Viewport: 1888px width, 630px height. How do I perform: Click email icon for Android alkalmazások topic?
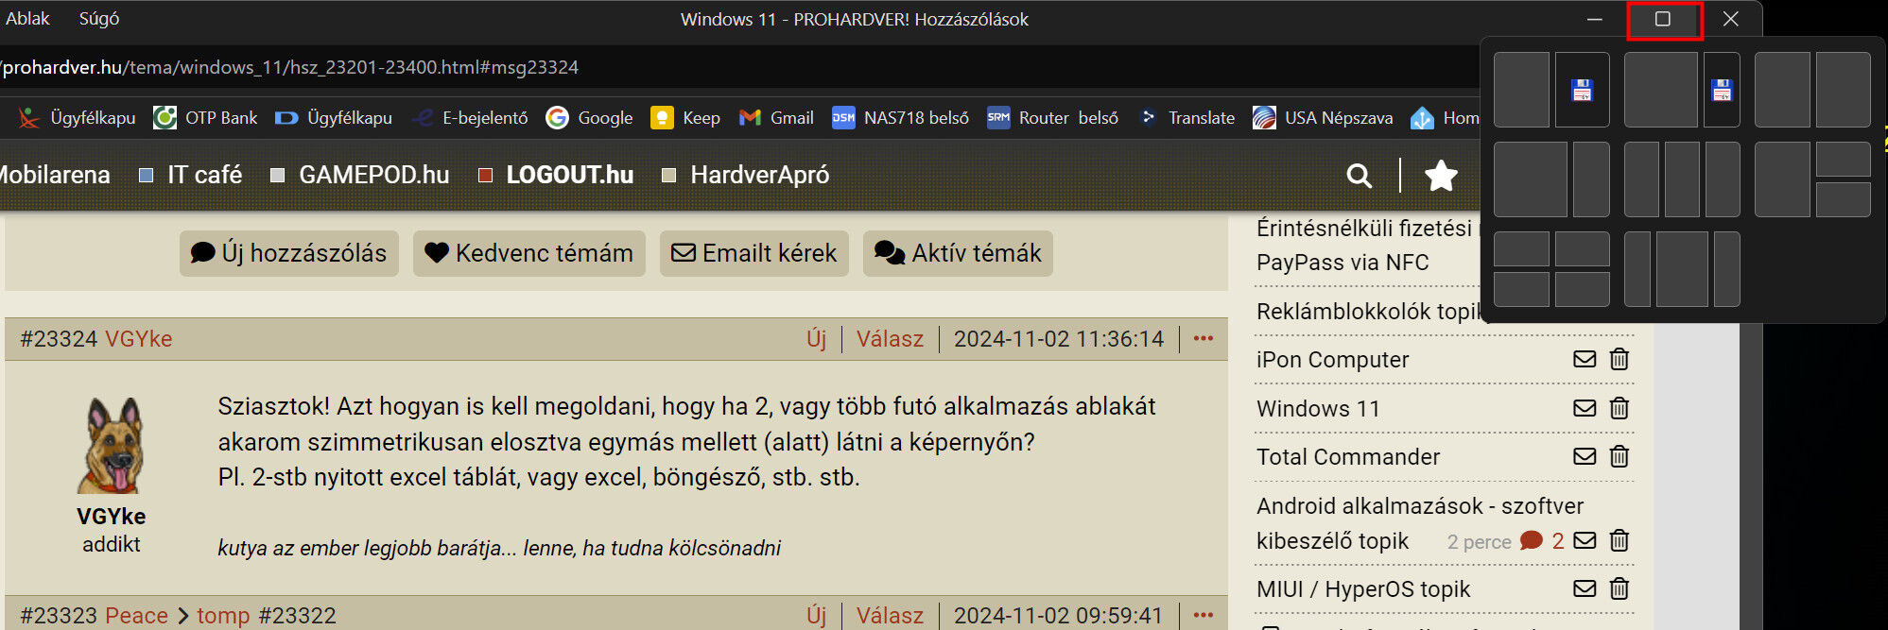point(1585,540)
